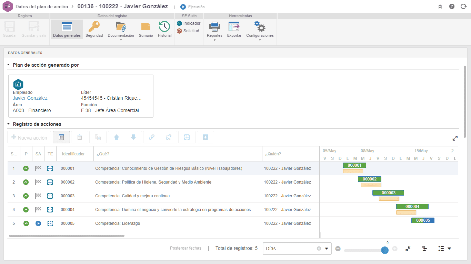Open Configuraciones gear dropdown
The width and height of the screenshot is (471, 264).
coord(260,31)
